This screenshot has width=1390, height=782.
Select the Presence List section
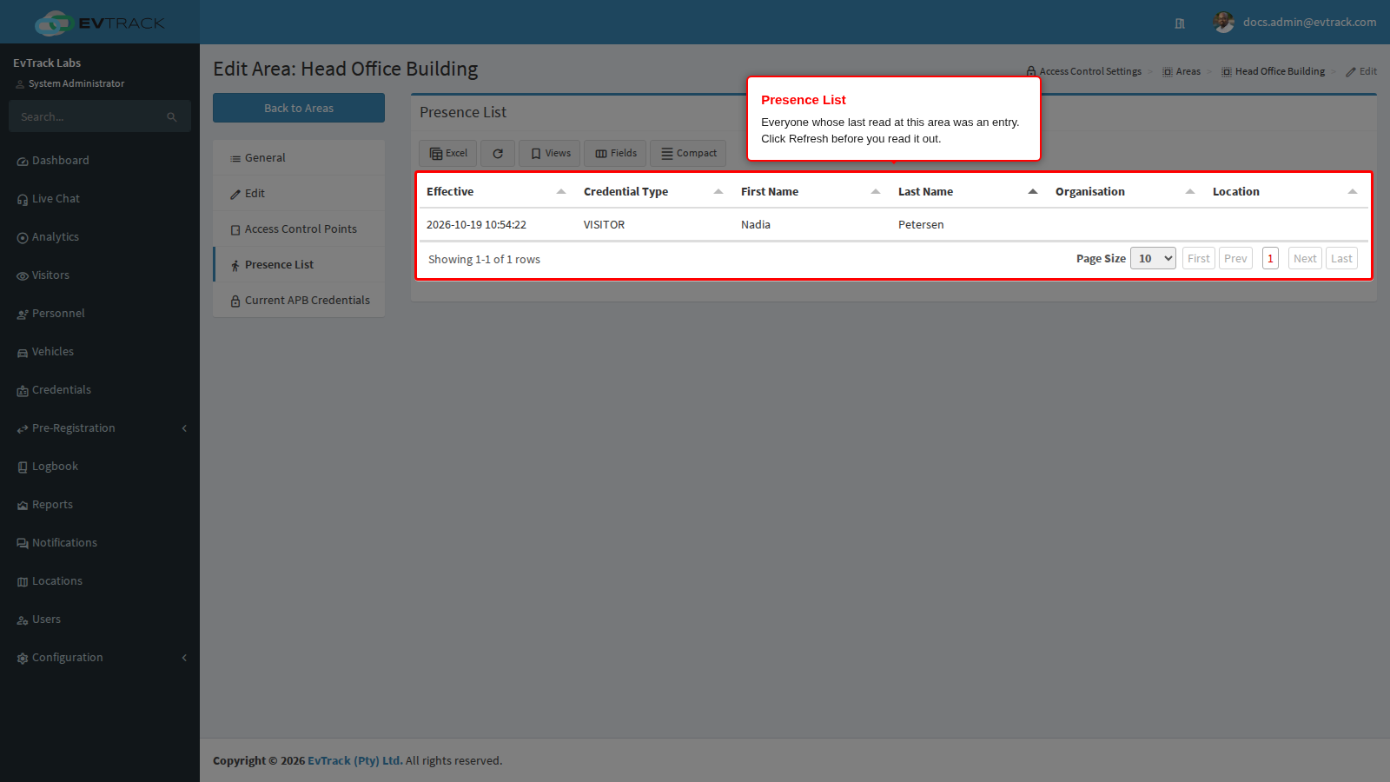299,265
